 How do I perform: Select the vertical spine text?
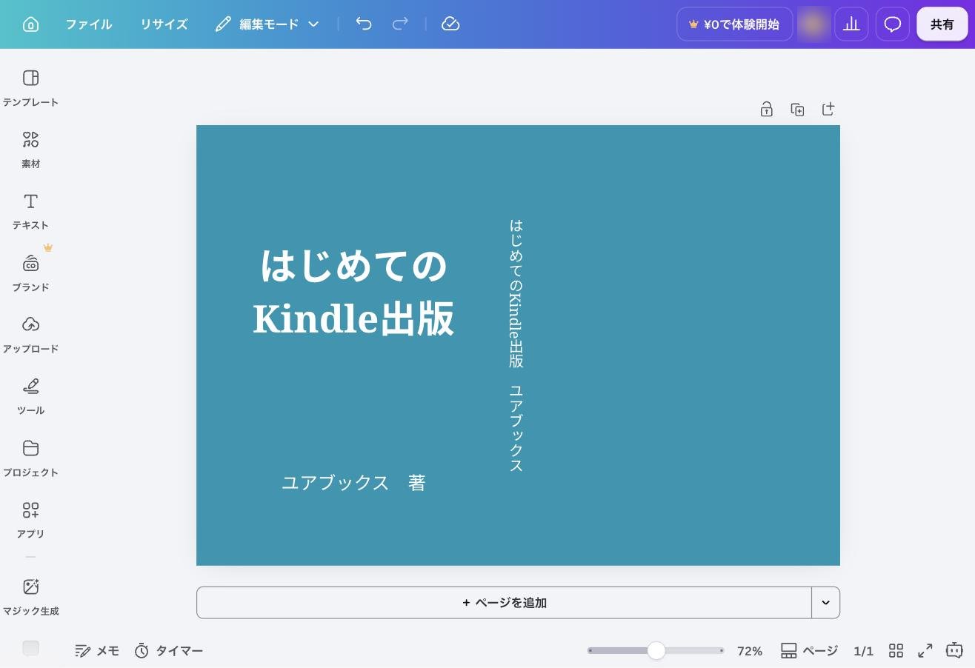click(516, 346)
